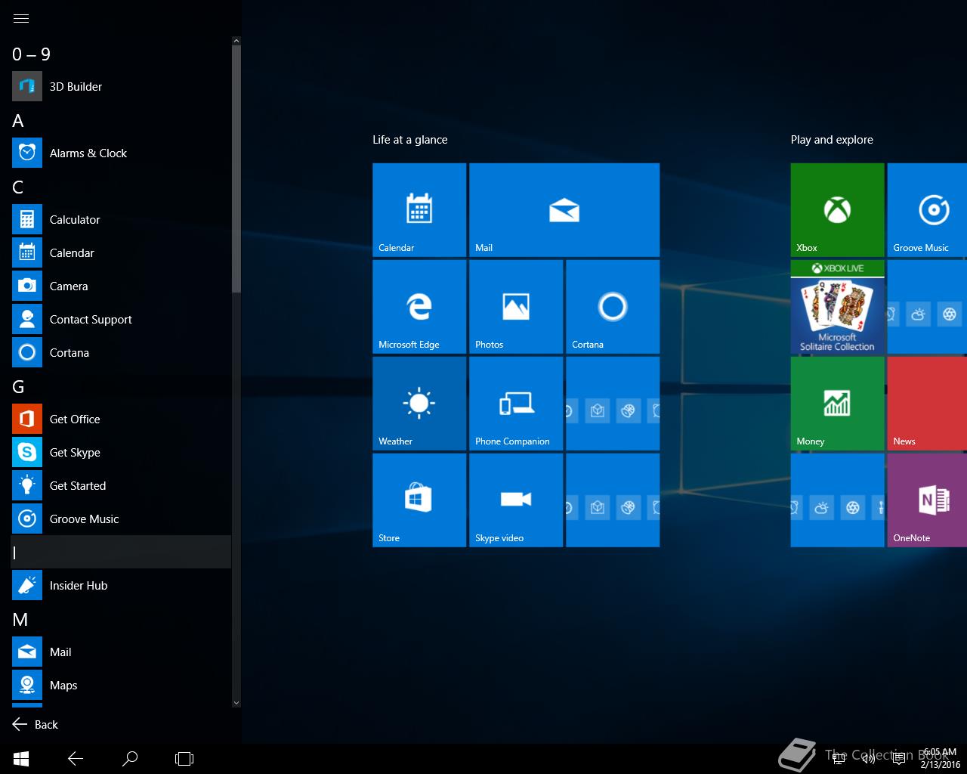
Task: Open Calendar in the all apps list
Action: click(121, 252)
